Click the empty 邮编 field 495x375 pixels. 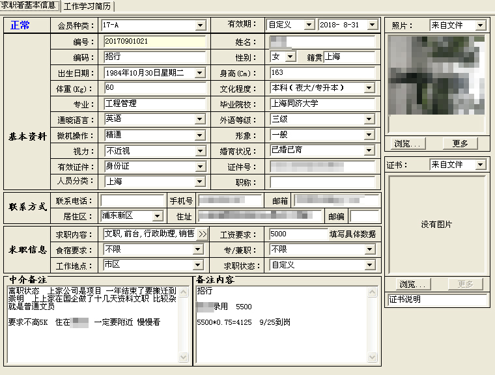[365, 216]
